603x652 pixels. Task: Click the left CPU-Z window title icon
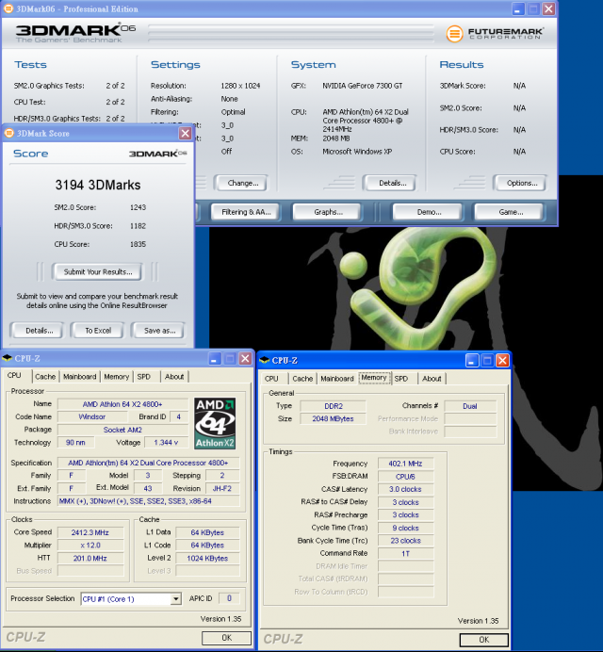click(8, 358)
